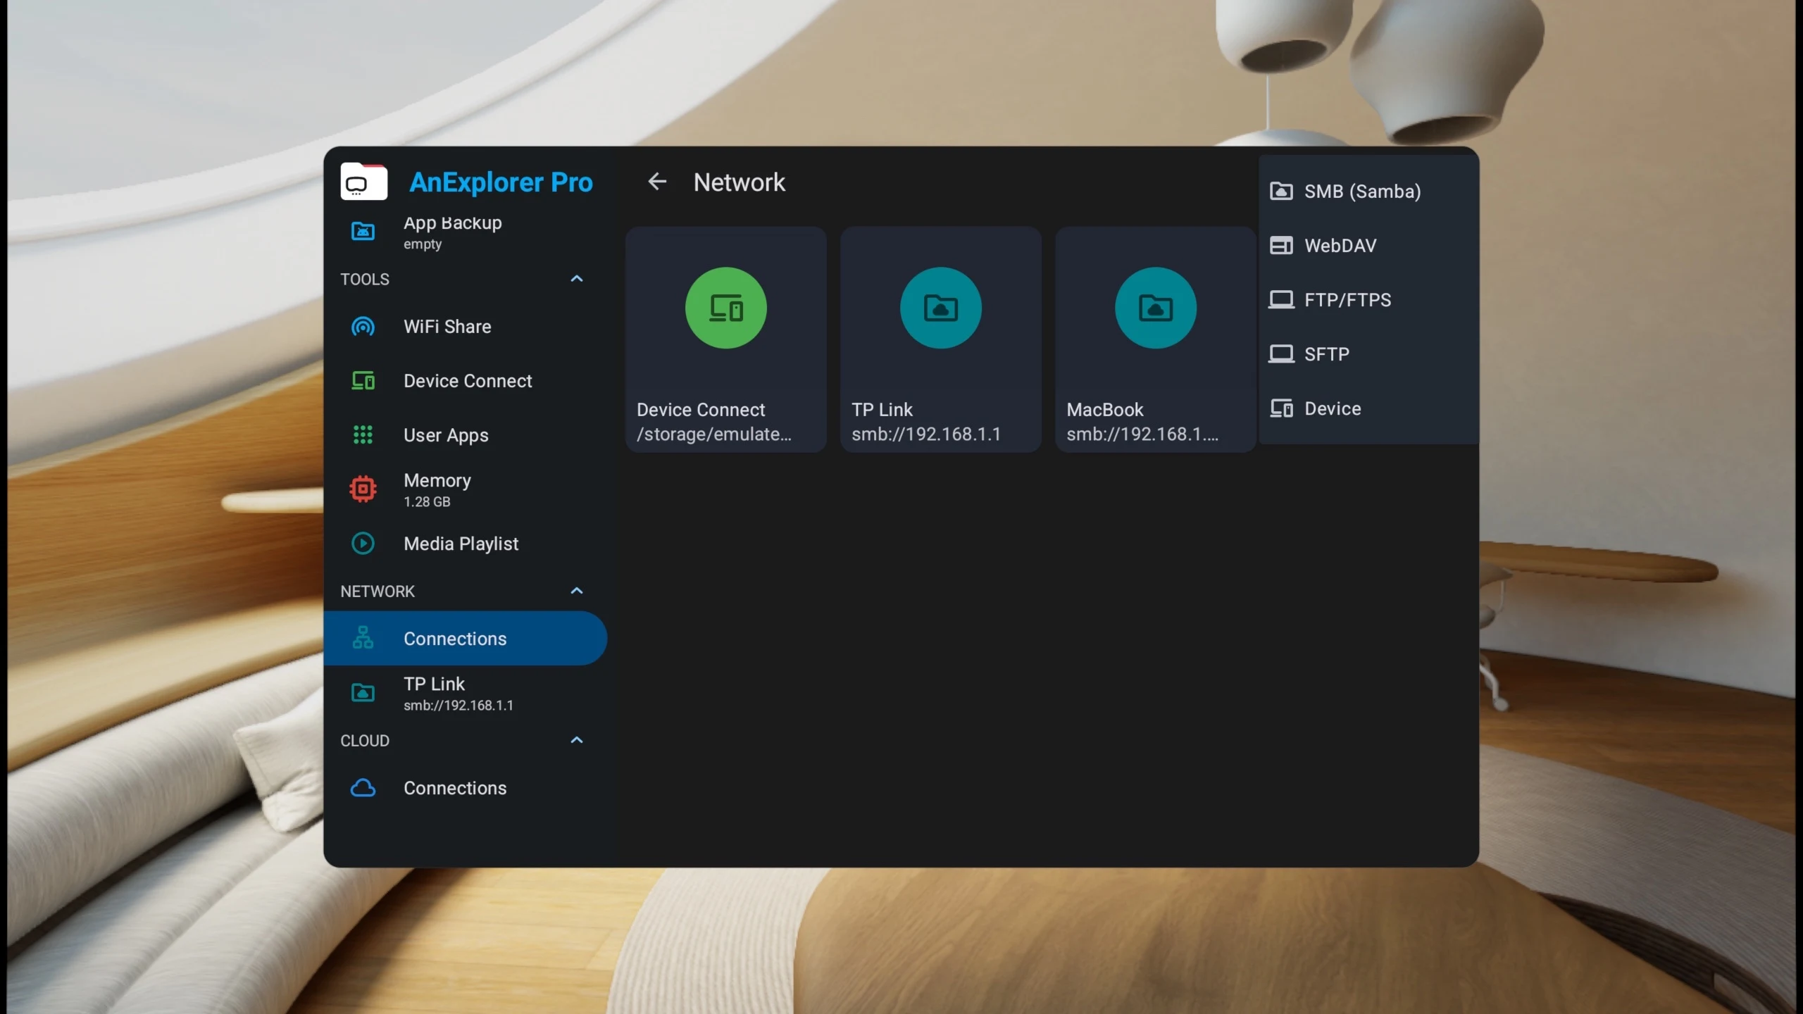This screenshot has height=1014, width=1803.
Task: Open App Backup empty entry
Action: pyautogui.click(x=465, y=232)
